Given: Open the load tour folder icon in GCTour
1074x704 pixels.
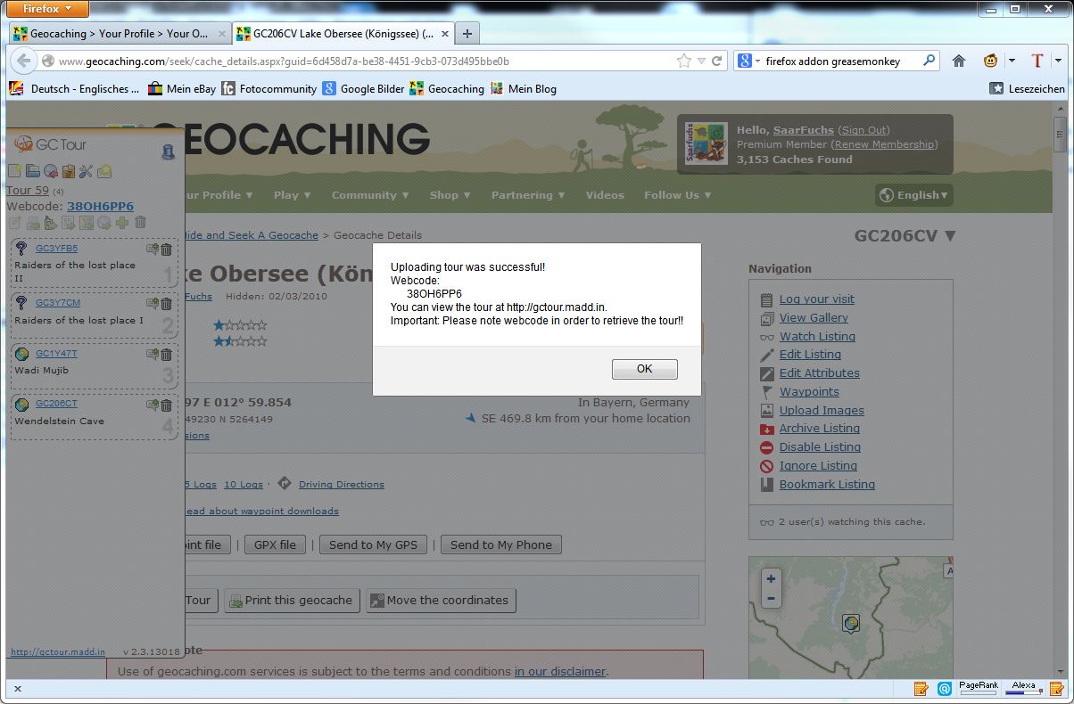Looking at the screenshot, I should (32, 171).
